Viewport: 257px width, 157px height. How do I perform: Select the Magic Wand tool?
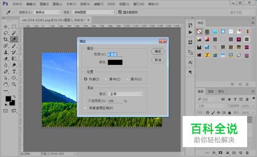click(x=14, y=33)
